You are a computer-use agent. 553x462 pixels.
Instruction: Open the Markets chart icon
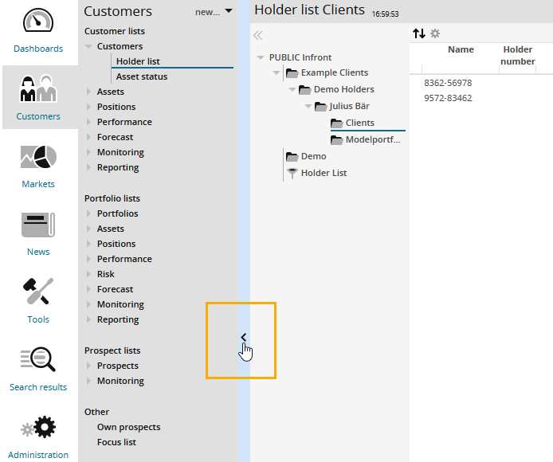(38, 158)
